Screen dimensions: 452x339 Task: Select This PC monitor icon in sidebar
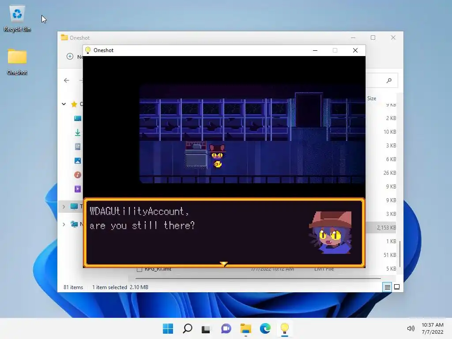pyautogui.click(x=74, y=207)
